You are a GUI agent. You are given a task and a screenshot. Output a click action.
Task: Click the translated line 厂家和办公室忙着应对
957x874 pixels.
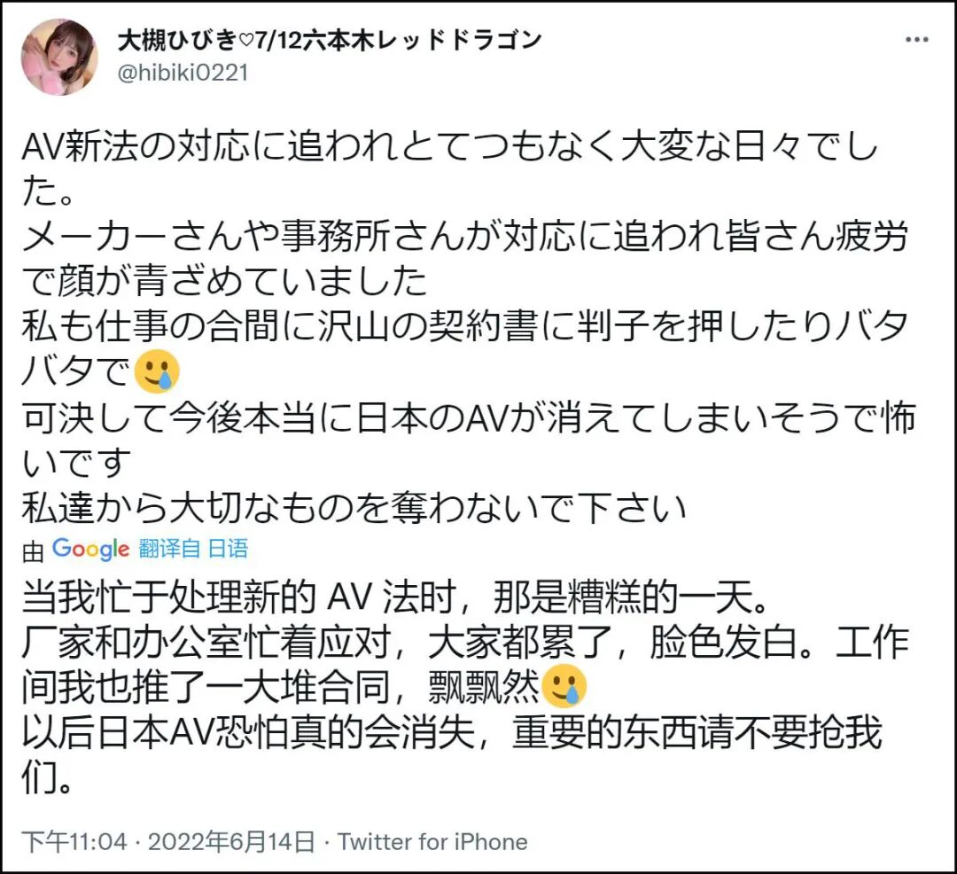point(465,642)
